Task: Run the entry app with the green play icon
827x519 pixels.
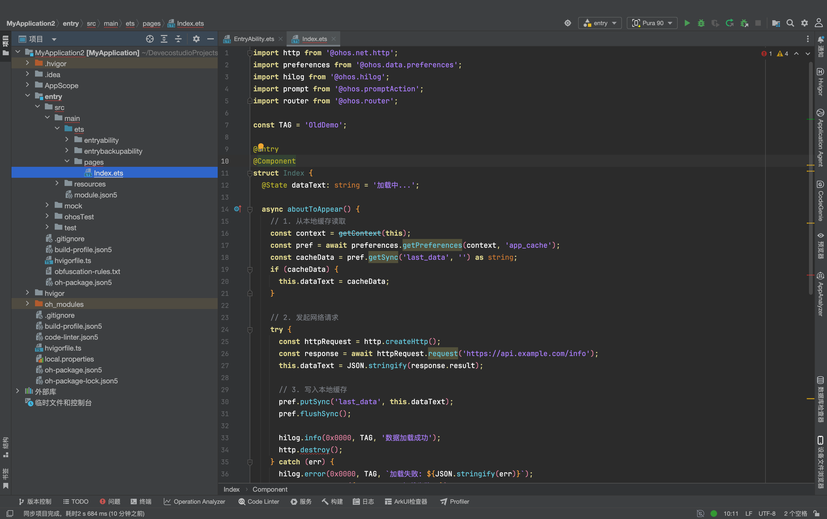Action: (687, 23)
